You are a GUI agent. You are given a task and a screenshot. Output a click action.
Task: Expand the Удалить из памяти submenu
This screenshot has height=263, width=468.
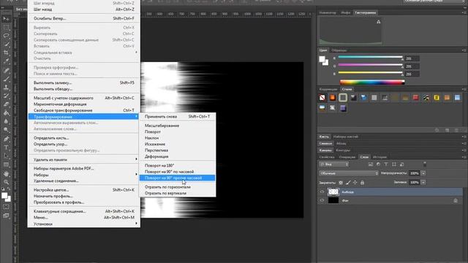tap(84, 159)
